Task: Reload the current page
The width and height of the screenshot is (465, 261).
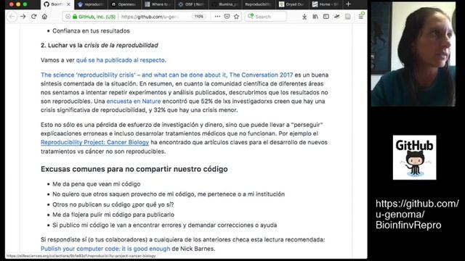Action: tap(34, 17)
